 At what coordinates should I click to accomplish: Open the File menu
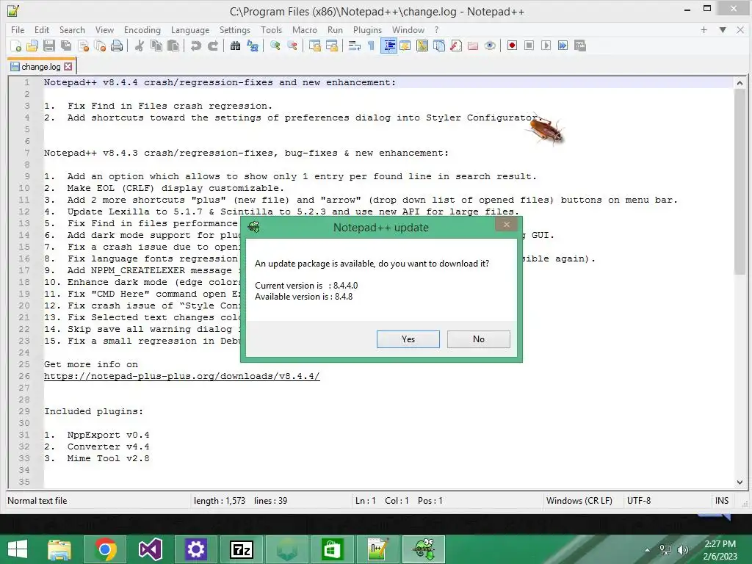pyautogui.click(x=18, y=29)
